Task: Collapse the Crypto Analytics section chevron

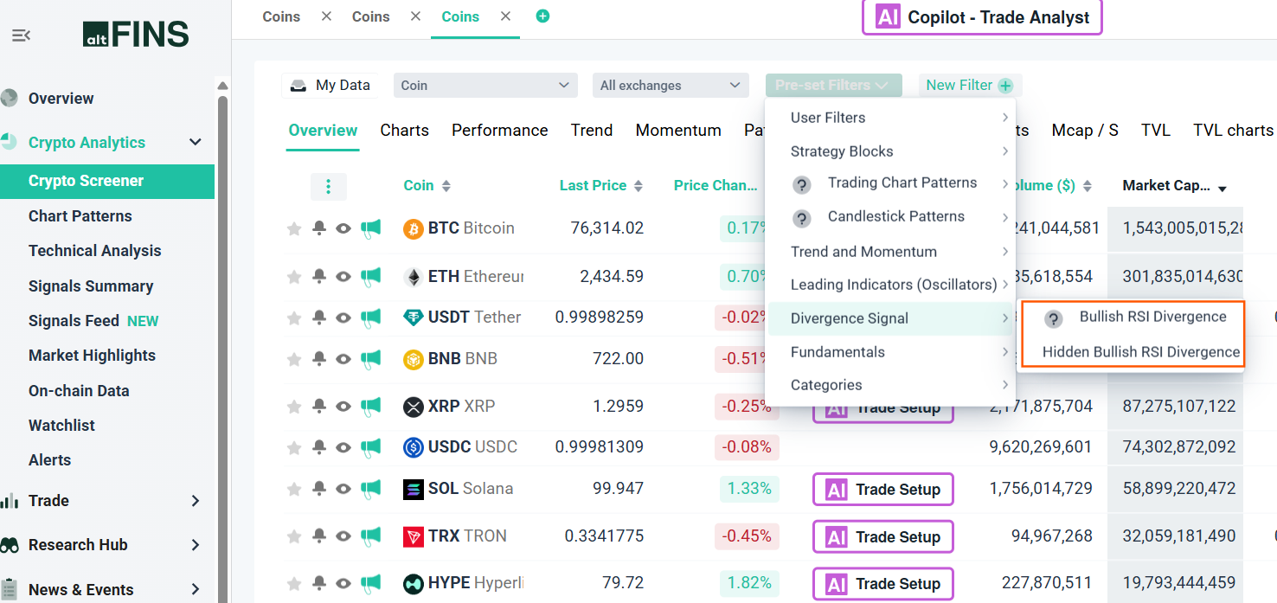Action: coord(196,142)
